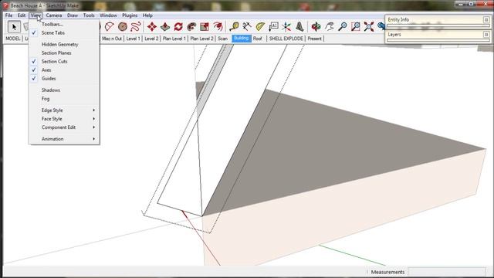Activate the Orbit camera tool

(x=316, y=27)
